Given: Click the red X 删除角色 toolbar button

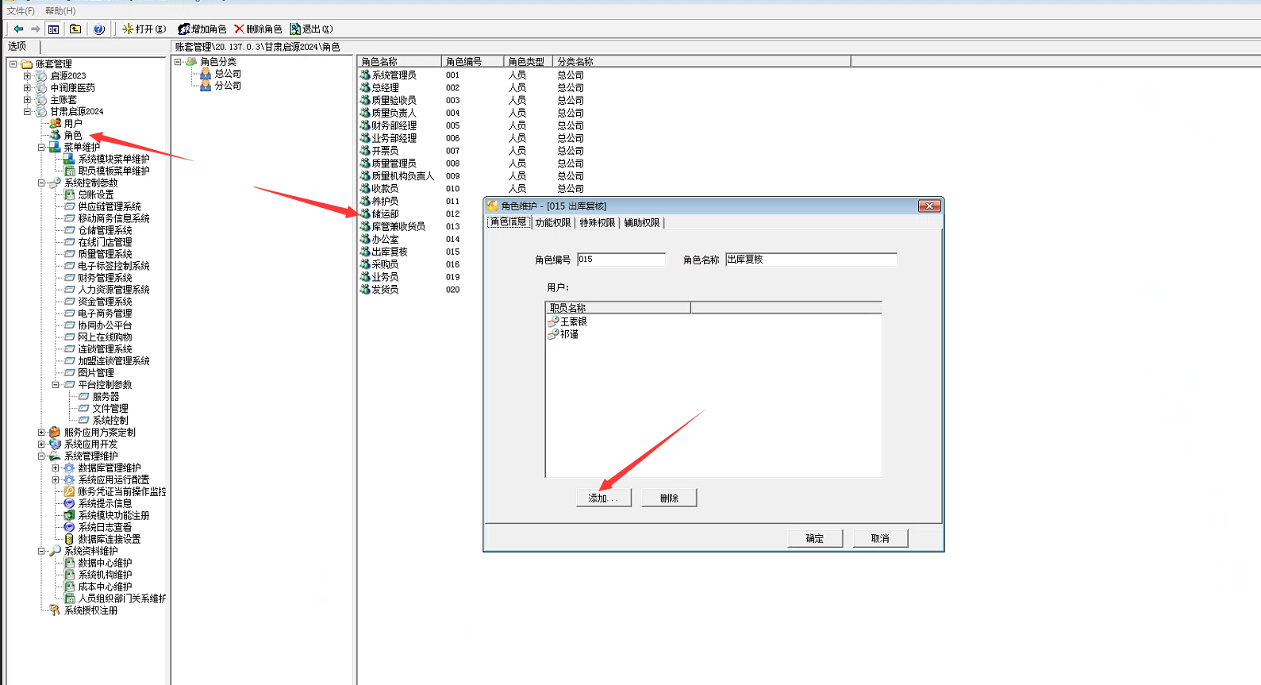Looking at the screenshot, I should click(258, 29).
